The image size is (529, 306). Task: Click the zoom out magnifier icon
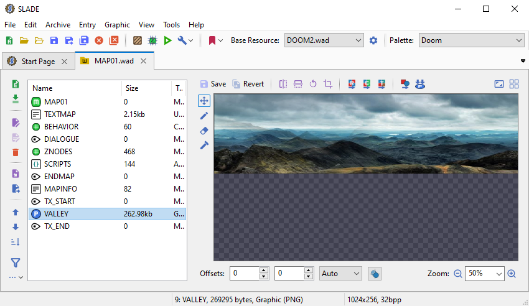click(457, 274)
